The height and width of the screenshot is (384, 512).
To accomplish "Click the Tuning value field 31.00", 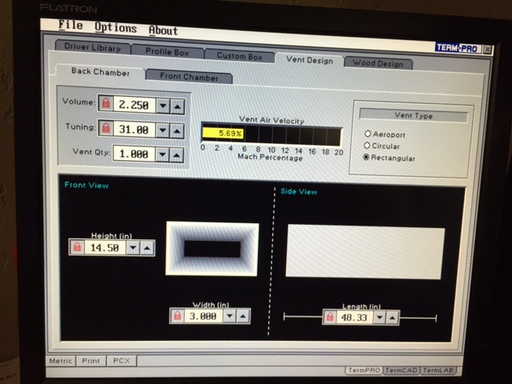I will 134,130.
